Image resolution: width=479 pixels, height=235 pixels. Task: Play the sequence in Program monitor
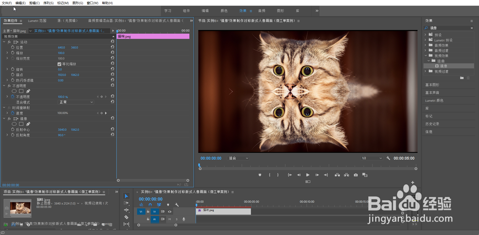pos(308,175)
